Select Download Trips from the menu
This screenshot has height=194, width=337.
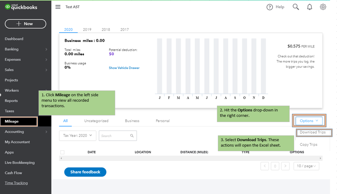(x=313, y=132)
